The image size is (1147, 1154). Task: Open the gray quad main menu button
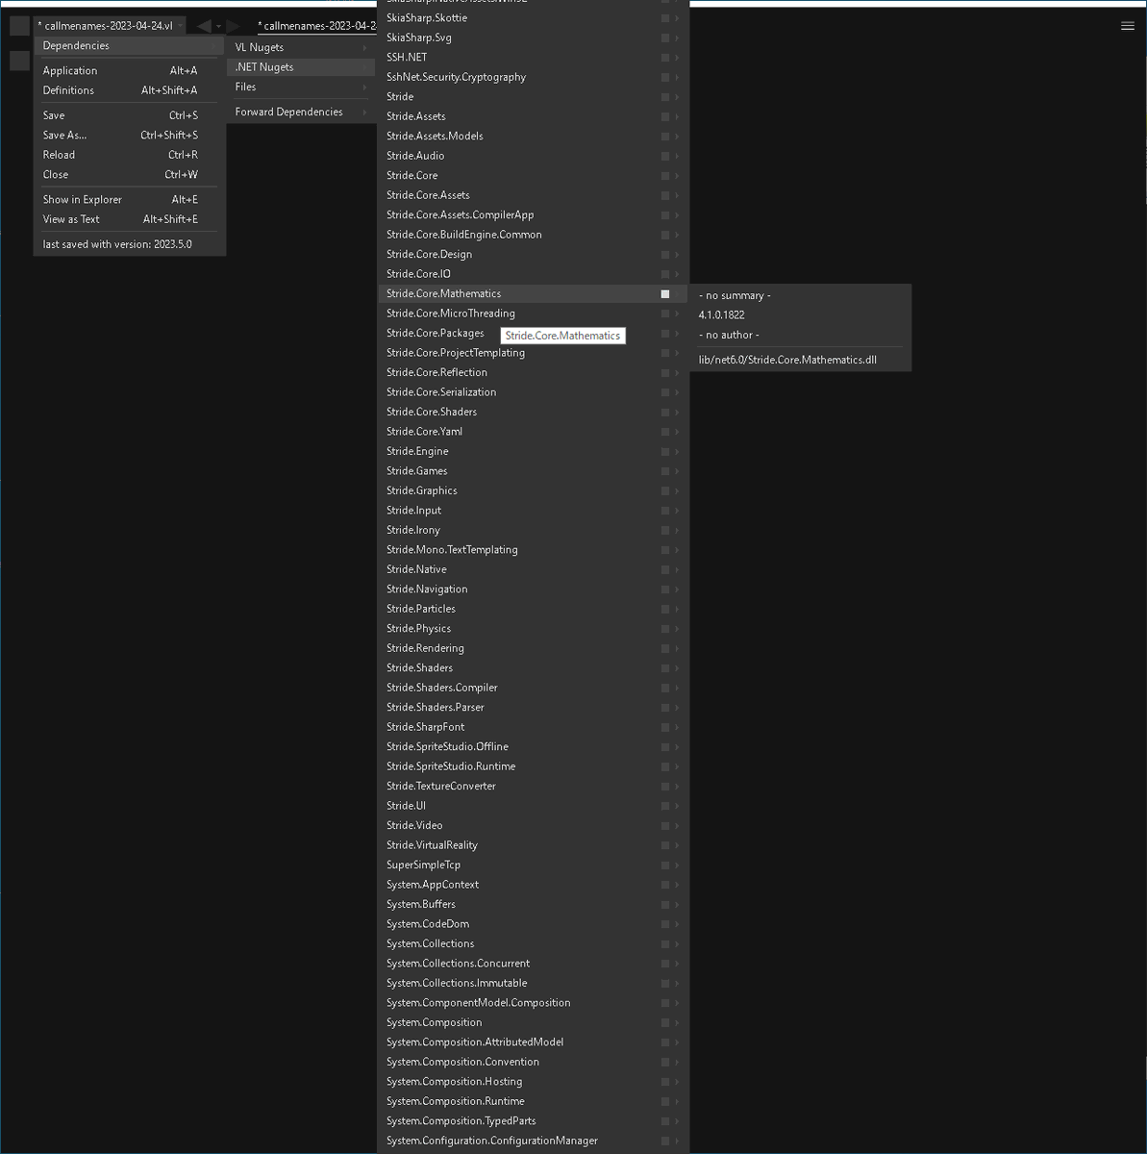19,26
